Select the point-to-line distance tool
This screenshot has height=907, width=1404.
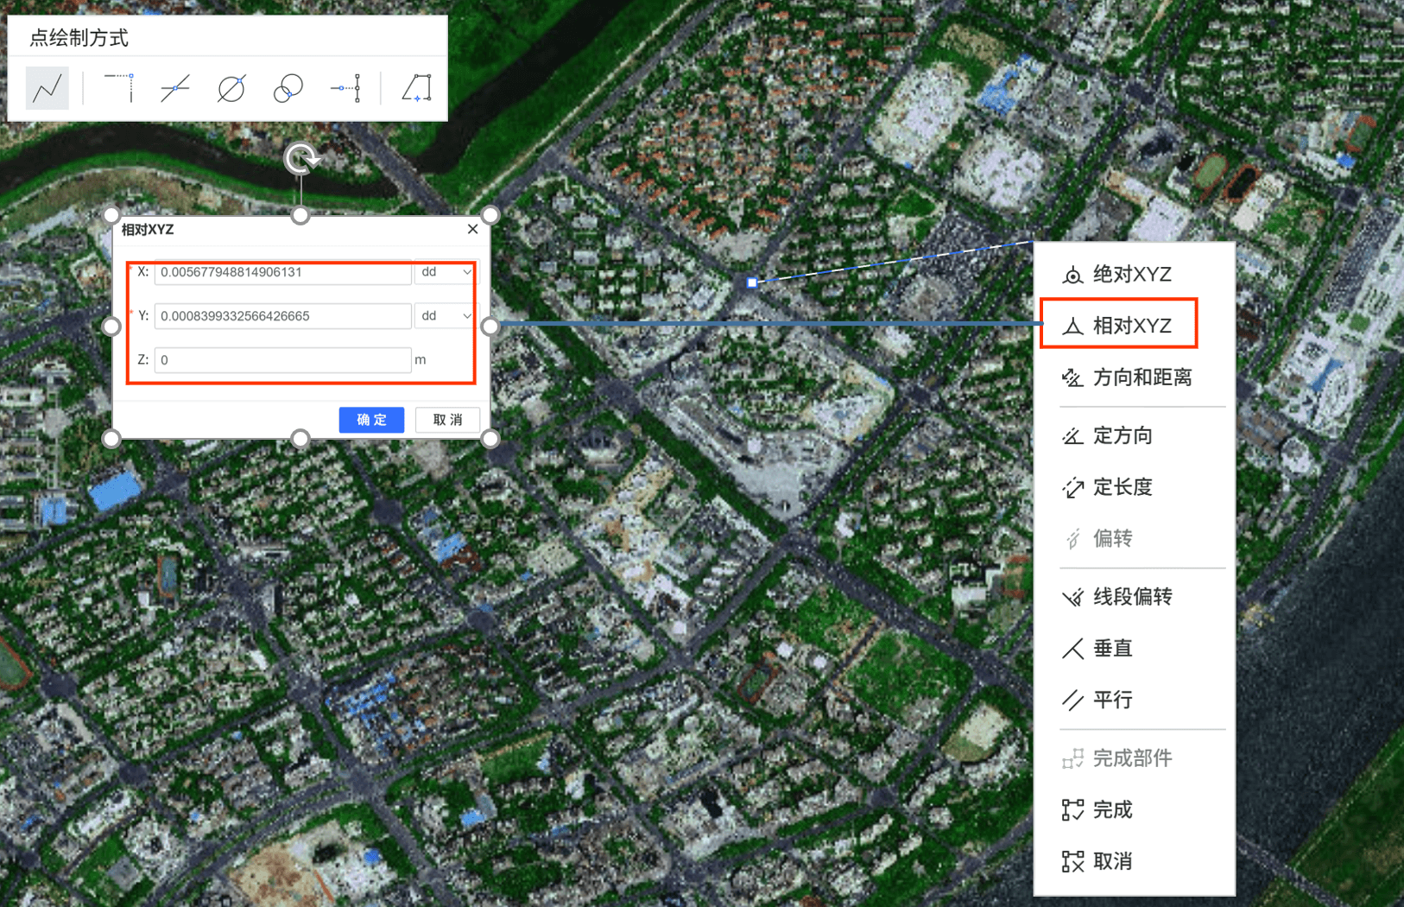[345, 88]
